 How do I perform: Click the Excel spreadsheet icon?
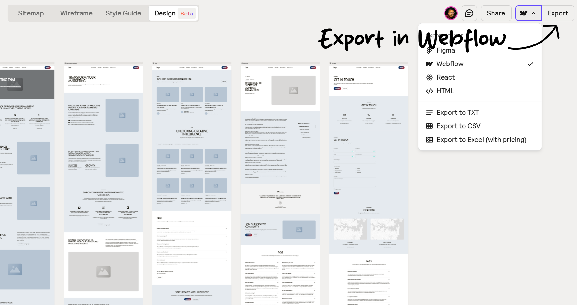click(429, 140)
